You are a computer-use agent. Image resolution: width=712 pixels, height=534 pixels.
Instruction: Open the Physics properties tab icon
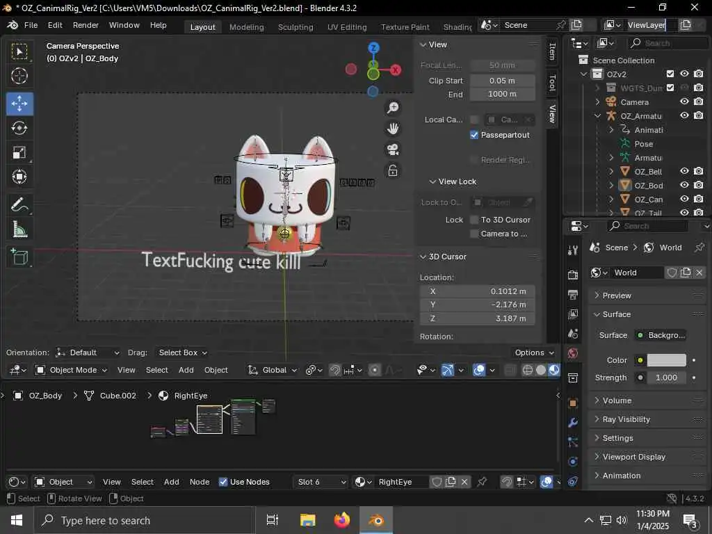573,462
